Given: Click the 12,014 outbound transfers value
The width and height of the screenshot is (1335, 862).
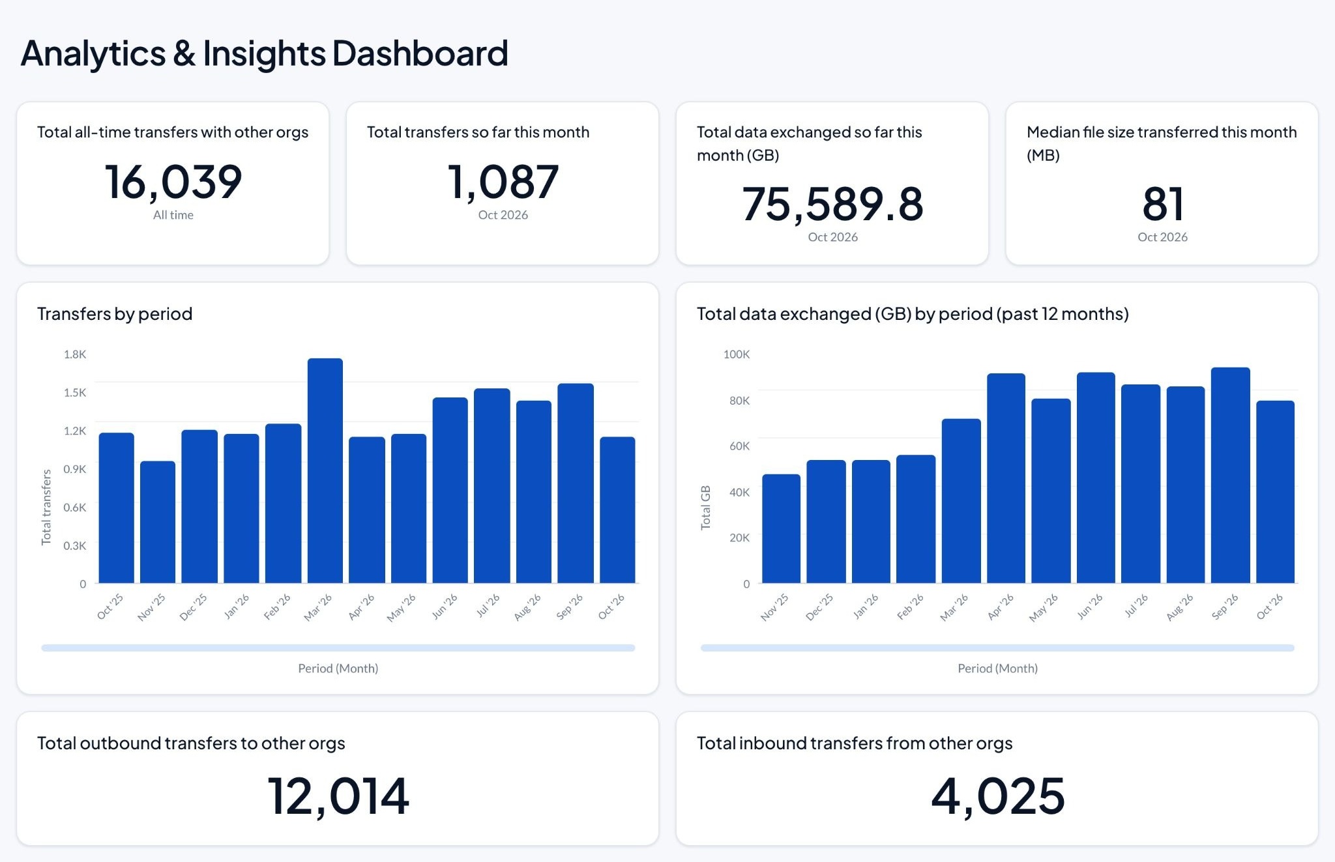Looking at the screenshot, I should tap(338, 796).
